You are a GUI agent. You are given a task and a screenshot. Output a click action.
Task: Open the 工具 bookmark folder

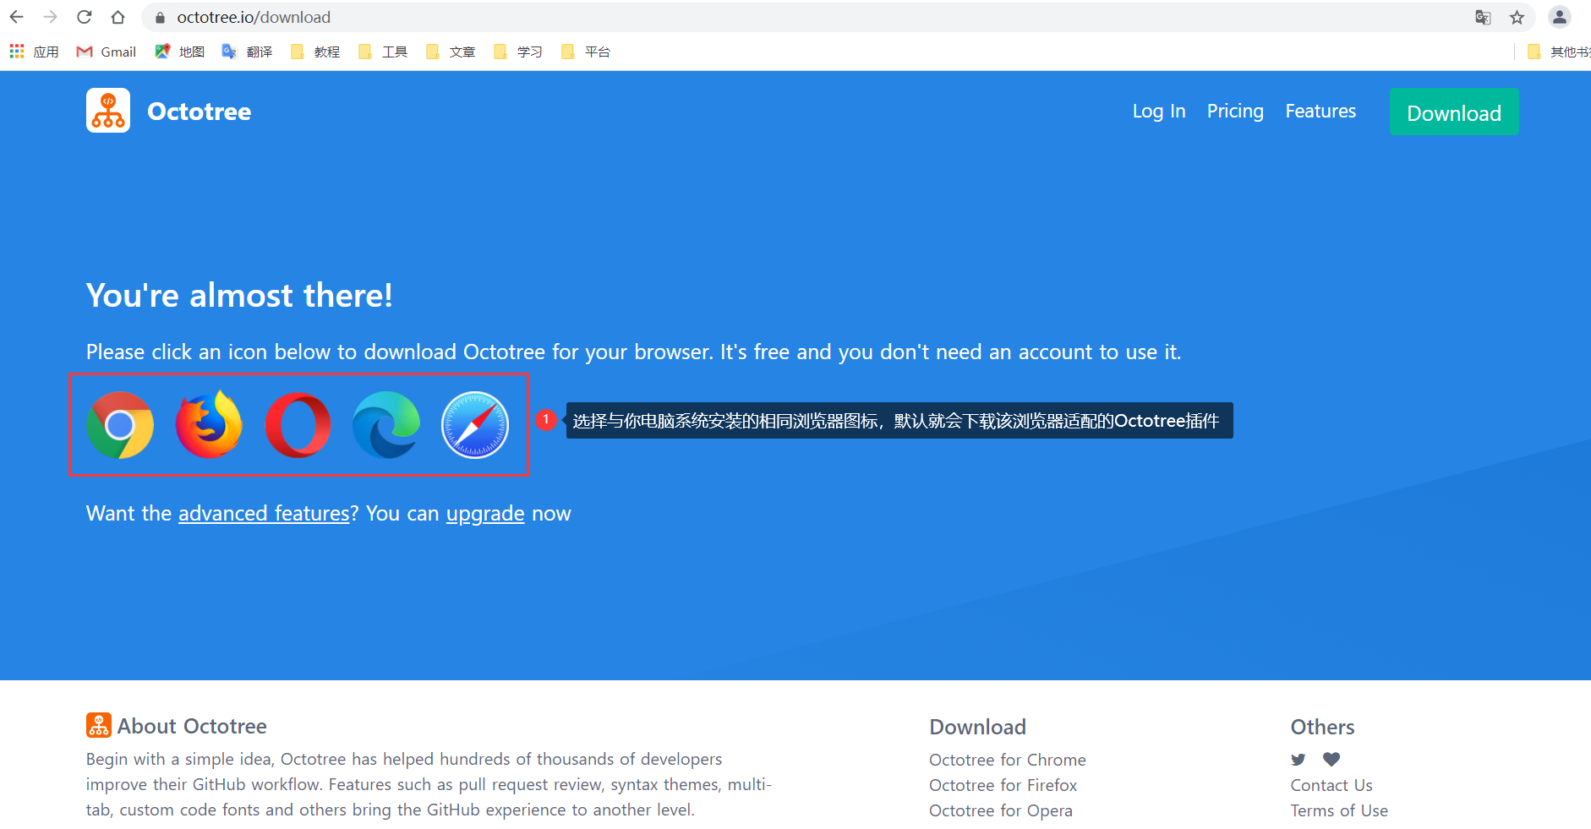383,52
